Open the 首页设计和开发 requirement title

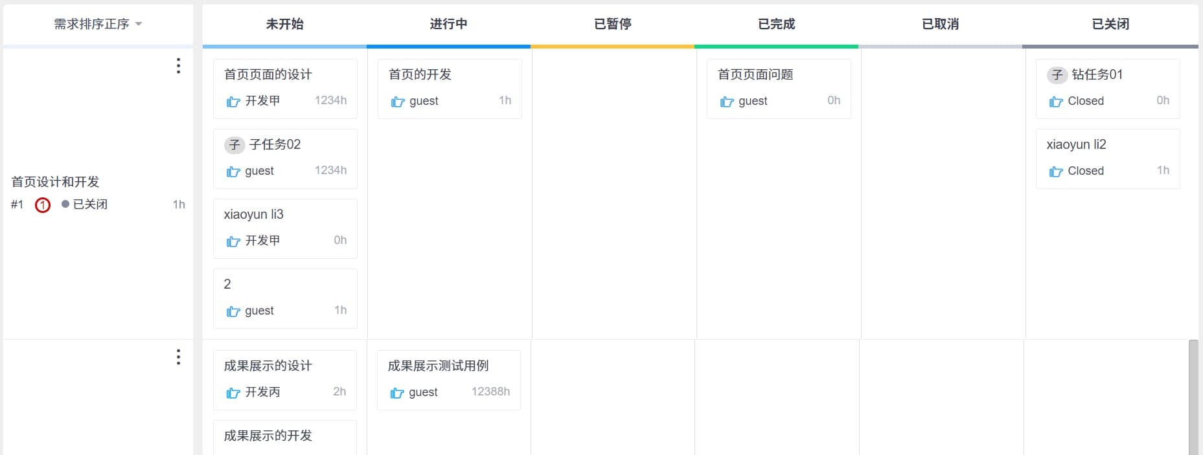56,182
